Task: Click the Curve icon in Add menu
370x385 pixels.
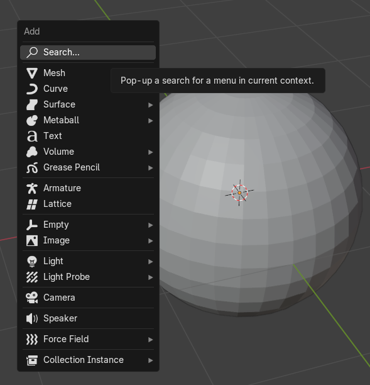Action: (32, 89)
